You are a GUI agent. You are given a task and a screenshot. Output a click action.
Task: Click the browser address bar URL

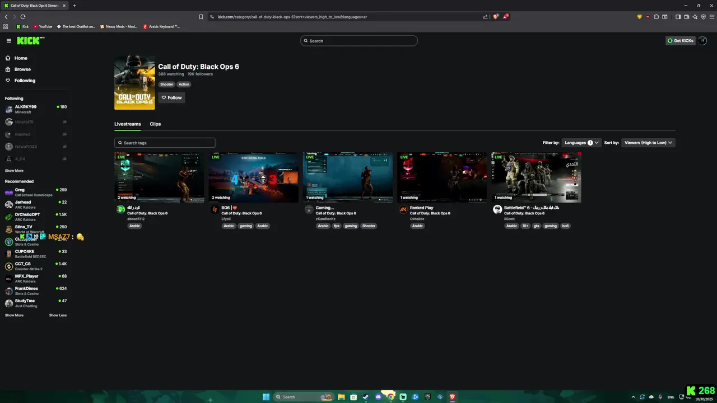point(292,17)
